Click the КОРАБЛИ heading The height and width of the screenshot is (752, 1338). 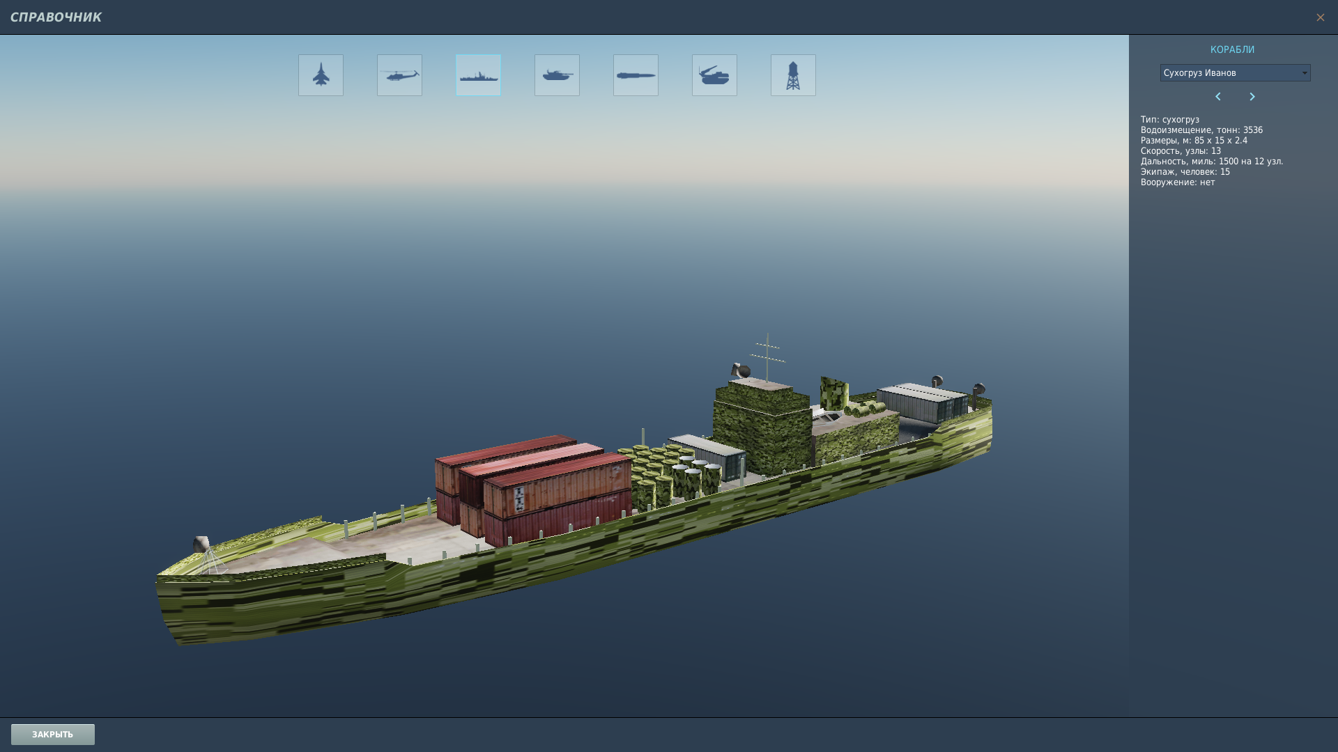(x=1232, y=49)
